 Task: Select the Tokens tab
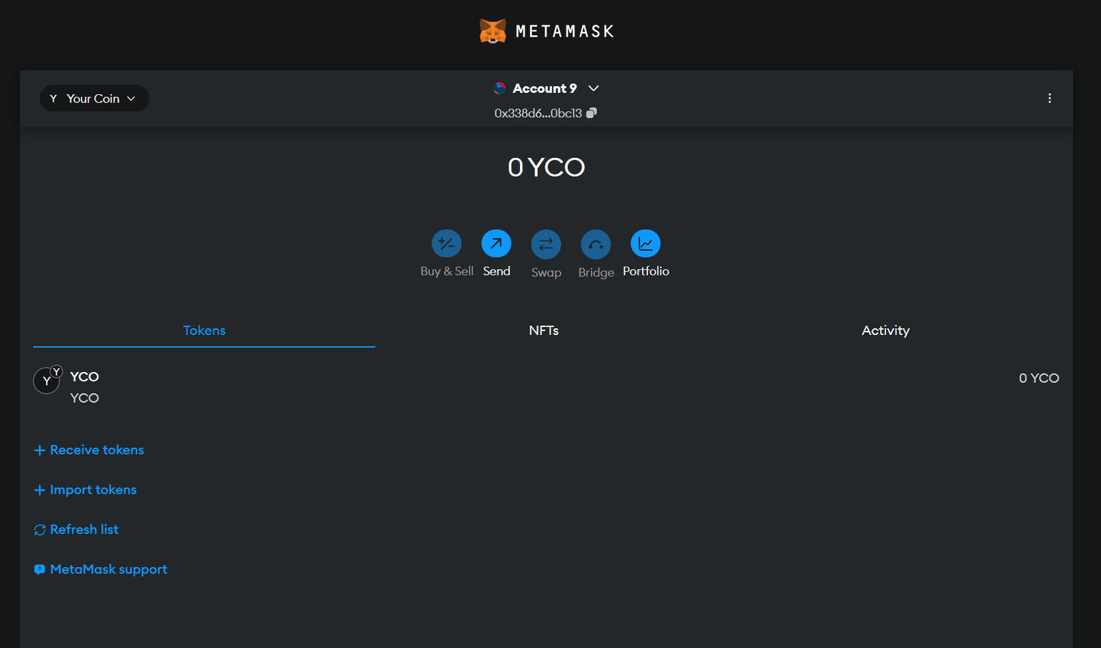click(x=204, y=330)
